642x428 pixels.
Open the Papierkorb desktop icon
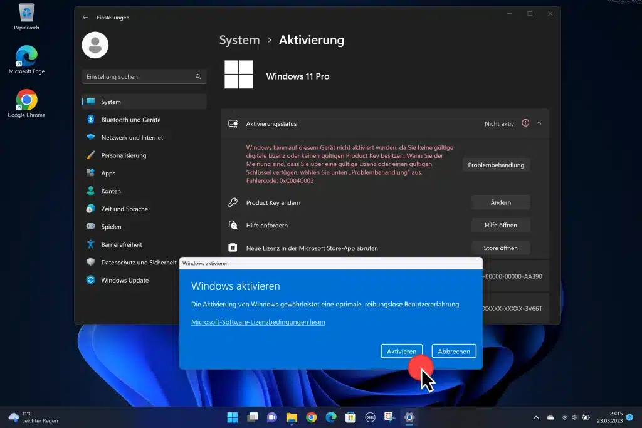pyautogui.click(x=26, y=17)
